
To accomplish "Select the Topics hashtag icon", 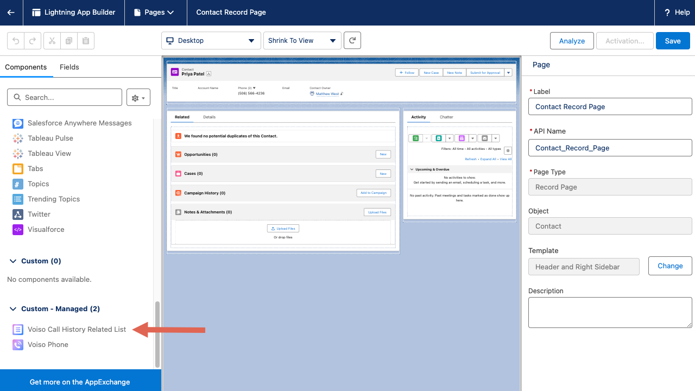I will point(18,184).
